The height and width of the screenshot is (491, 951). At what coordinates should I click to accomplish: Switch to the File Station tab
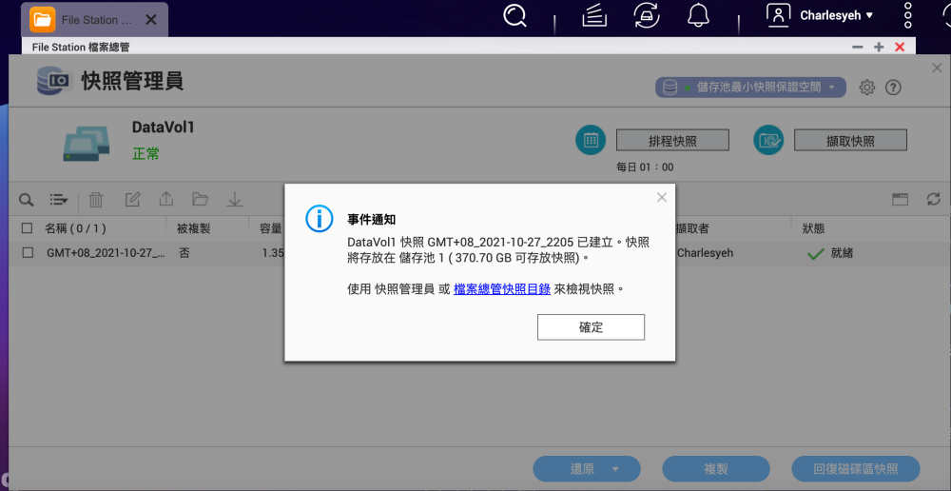click(86, 19)
